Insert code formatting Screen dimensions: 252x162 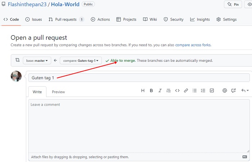pos(177,91)
